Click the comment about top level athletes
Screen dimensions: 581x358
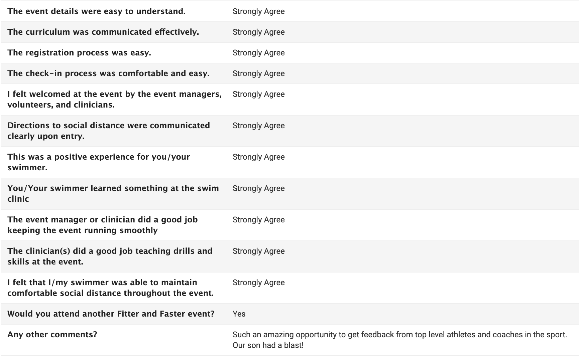(400, 340)
